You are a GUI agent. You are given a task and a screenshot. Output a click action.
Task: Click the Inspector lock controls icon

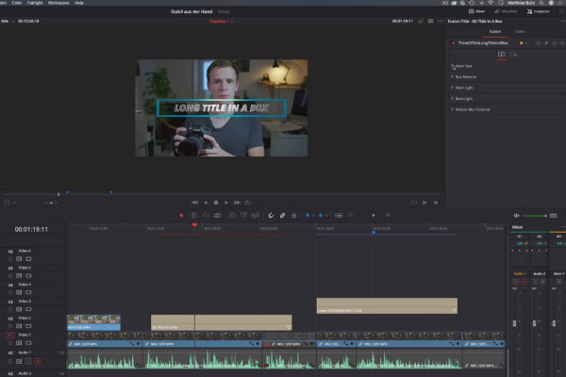click(x=555, y=43)
